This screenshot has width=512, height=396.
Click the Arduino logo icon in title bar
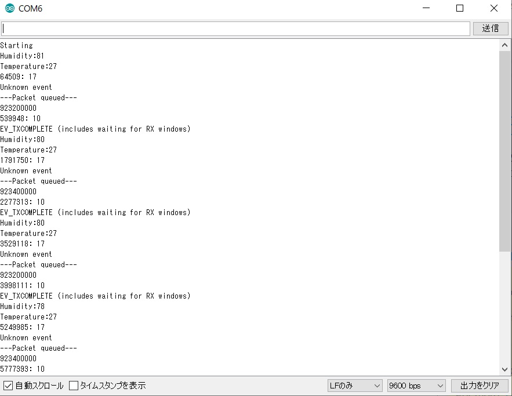[x=10, y=8]
